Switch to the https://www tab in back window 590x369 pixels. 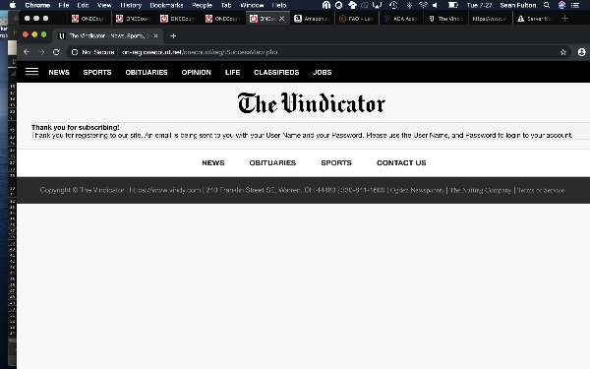(x=490, y=18)
